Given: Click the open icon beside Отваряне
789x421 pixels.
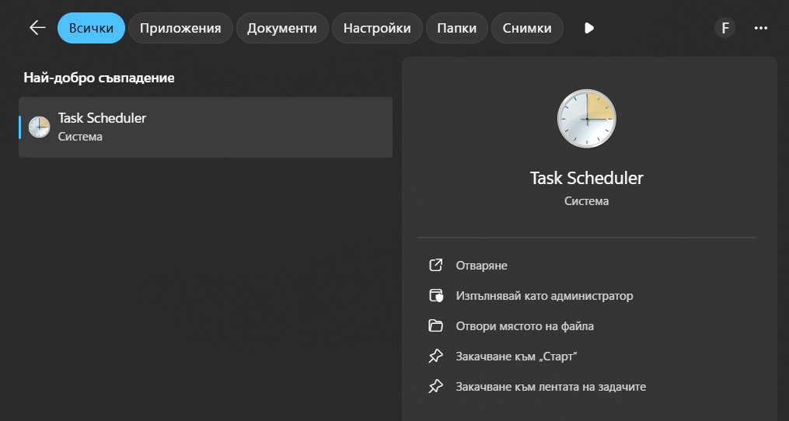Looking at the screenshot, I should [435, 266].
